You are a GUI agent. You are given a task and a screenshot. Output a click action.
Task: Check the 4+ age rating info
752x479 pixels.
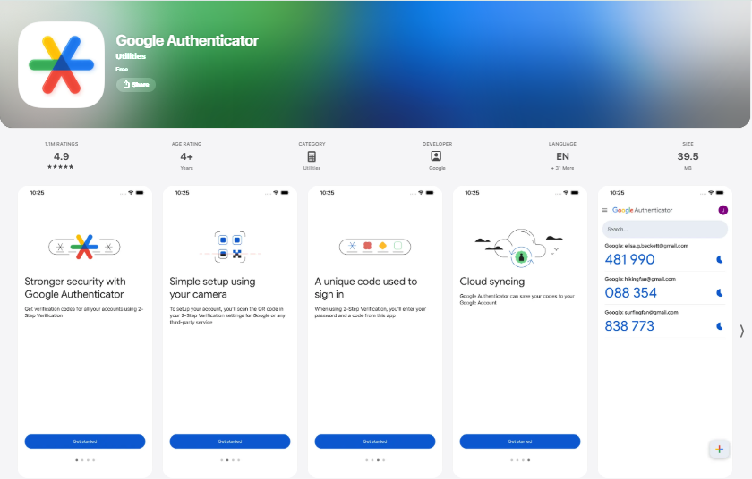[x=186, y=156]
